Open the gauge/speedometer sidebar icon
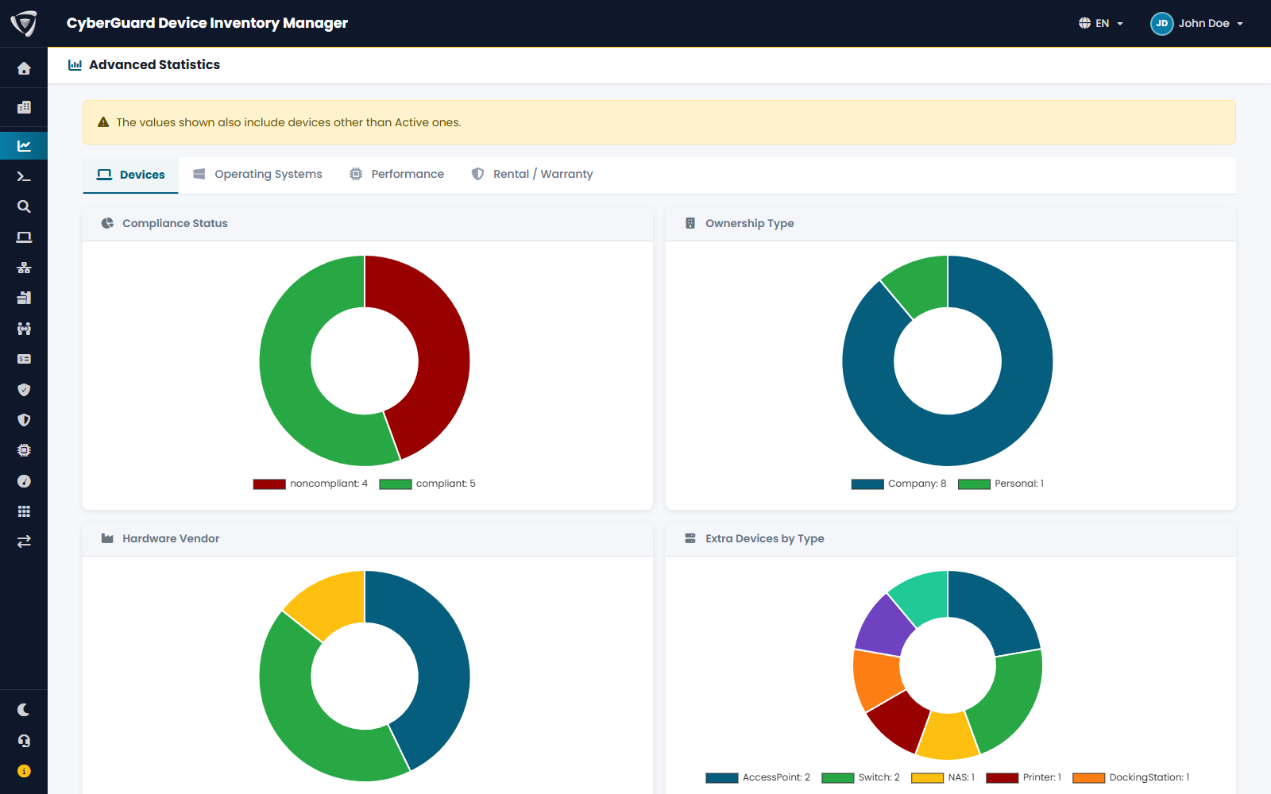Screen dimensions: 1271x794 point(24,481)
